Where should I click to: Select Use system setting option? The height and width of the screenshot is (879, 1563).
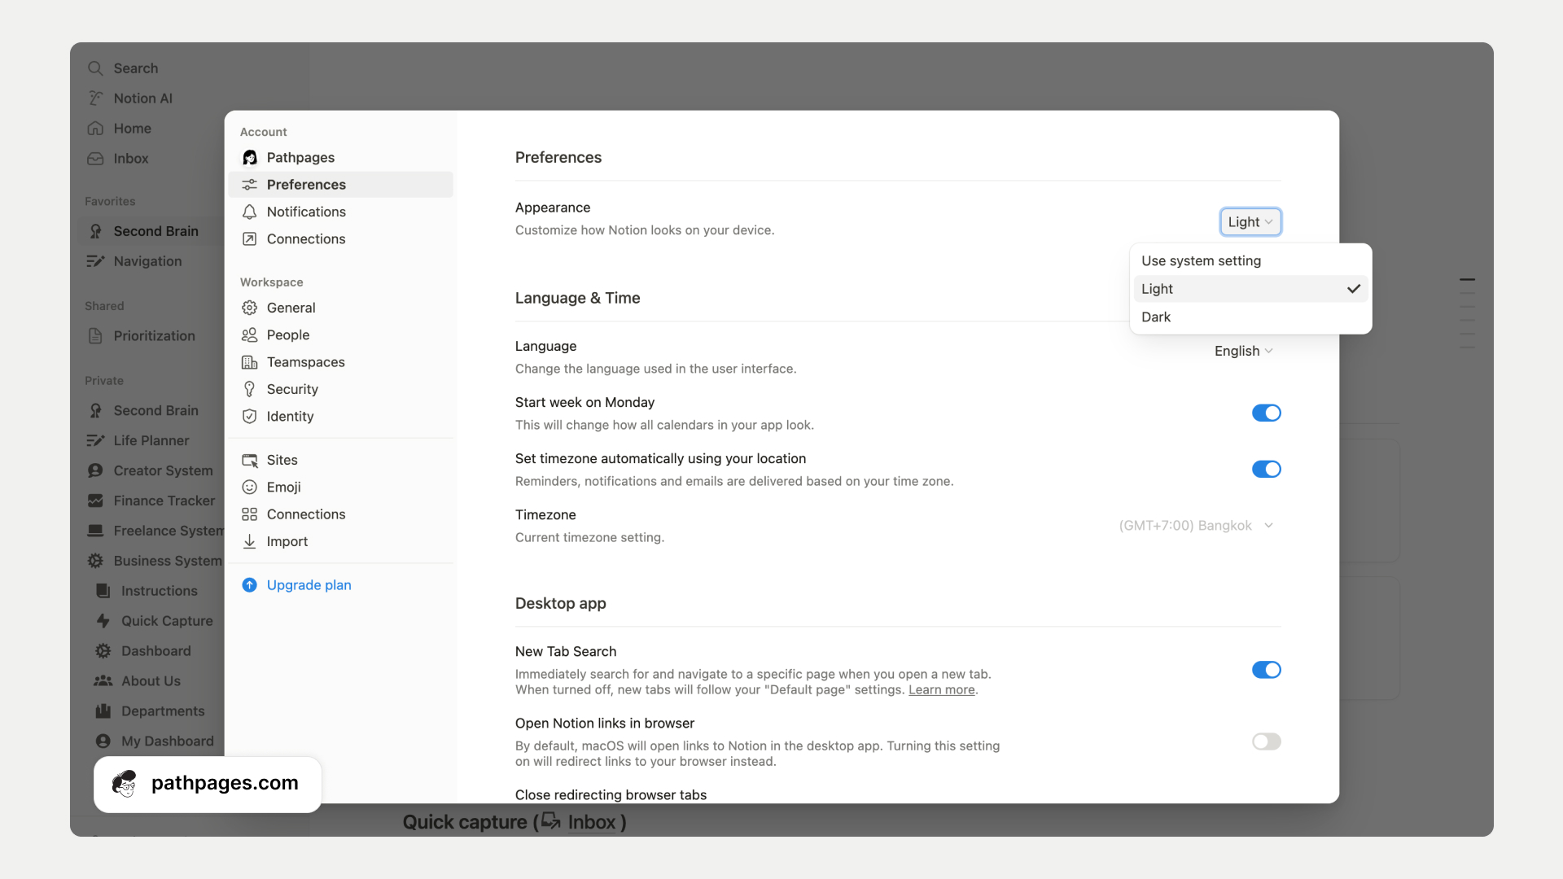[x=1250, y=261]
